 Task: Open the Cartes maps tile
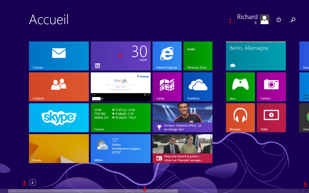[167, 87]
